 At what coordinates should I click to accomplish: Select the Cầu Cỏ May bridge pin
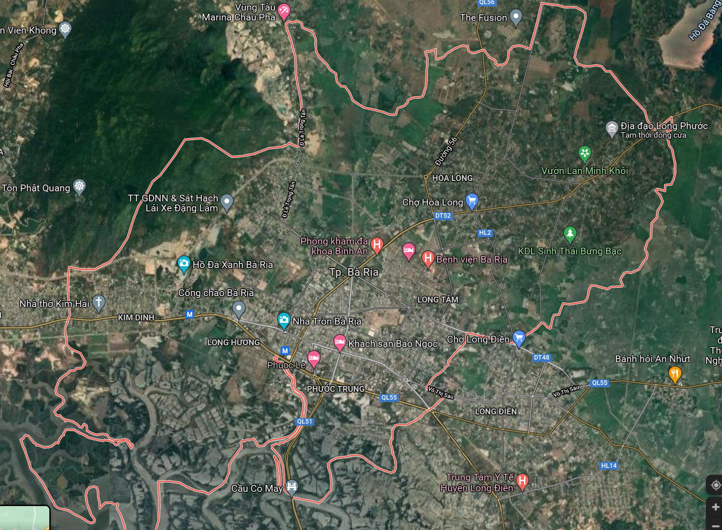tap(292, 486)
